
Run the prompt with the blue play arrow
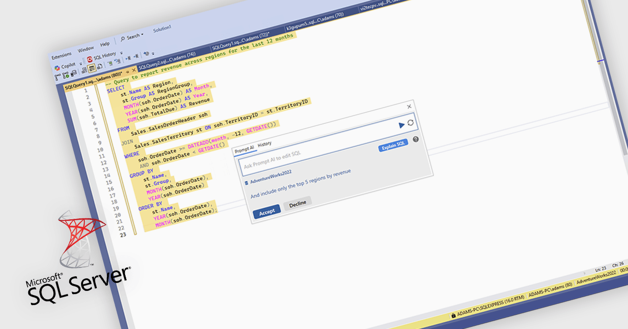tap(401, 125)
